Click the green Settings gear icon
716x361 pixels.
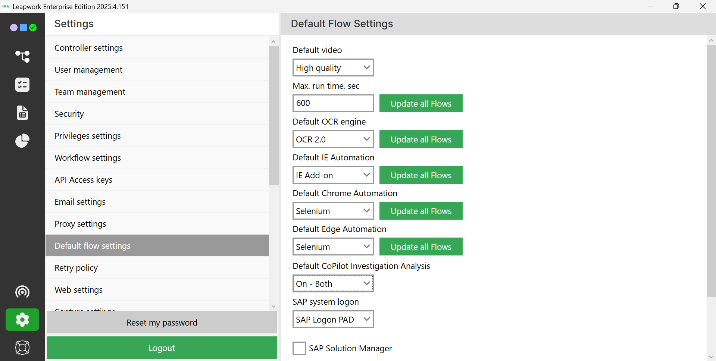(x=22, y=320)
